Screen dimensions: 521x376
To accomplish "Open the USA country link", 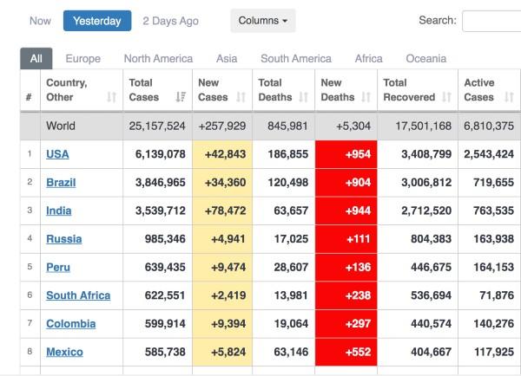I will pyautogui.click(x=57, y=154).
